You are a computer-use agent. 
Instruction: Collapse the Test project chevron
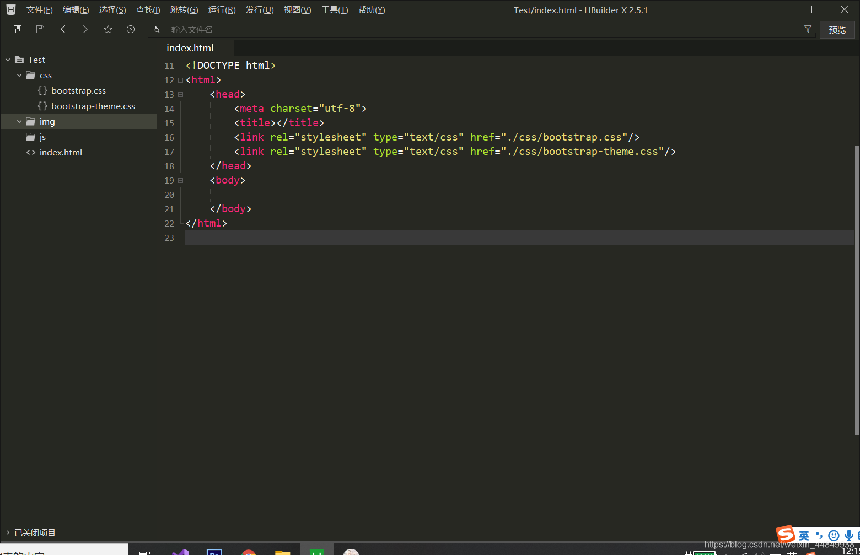pos(8,60)
